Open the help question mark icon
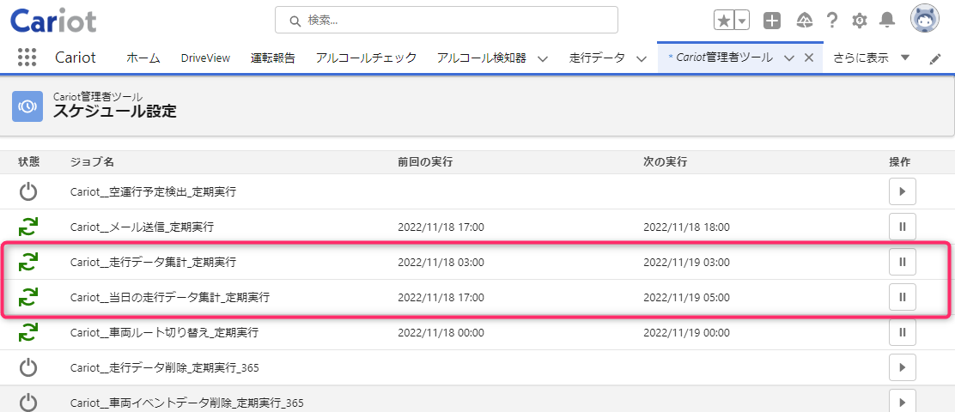 coord(832,21)
